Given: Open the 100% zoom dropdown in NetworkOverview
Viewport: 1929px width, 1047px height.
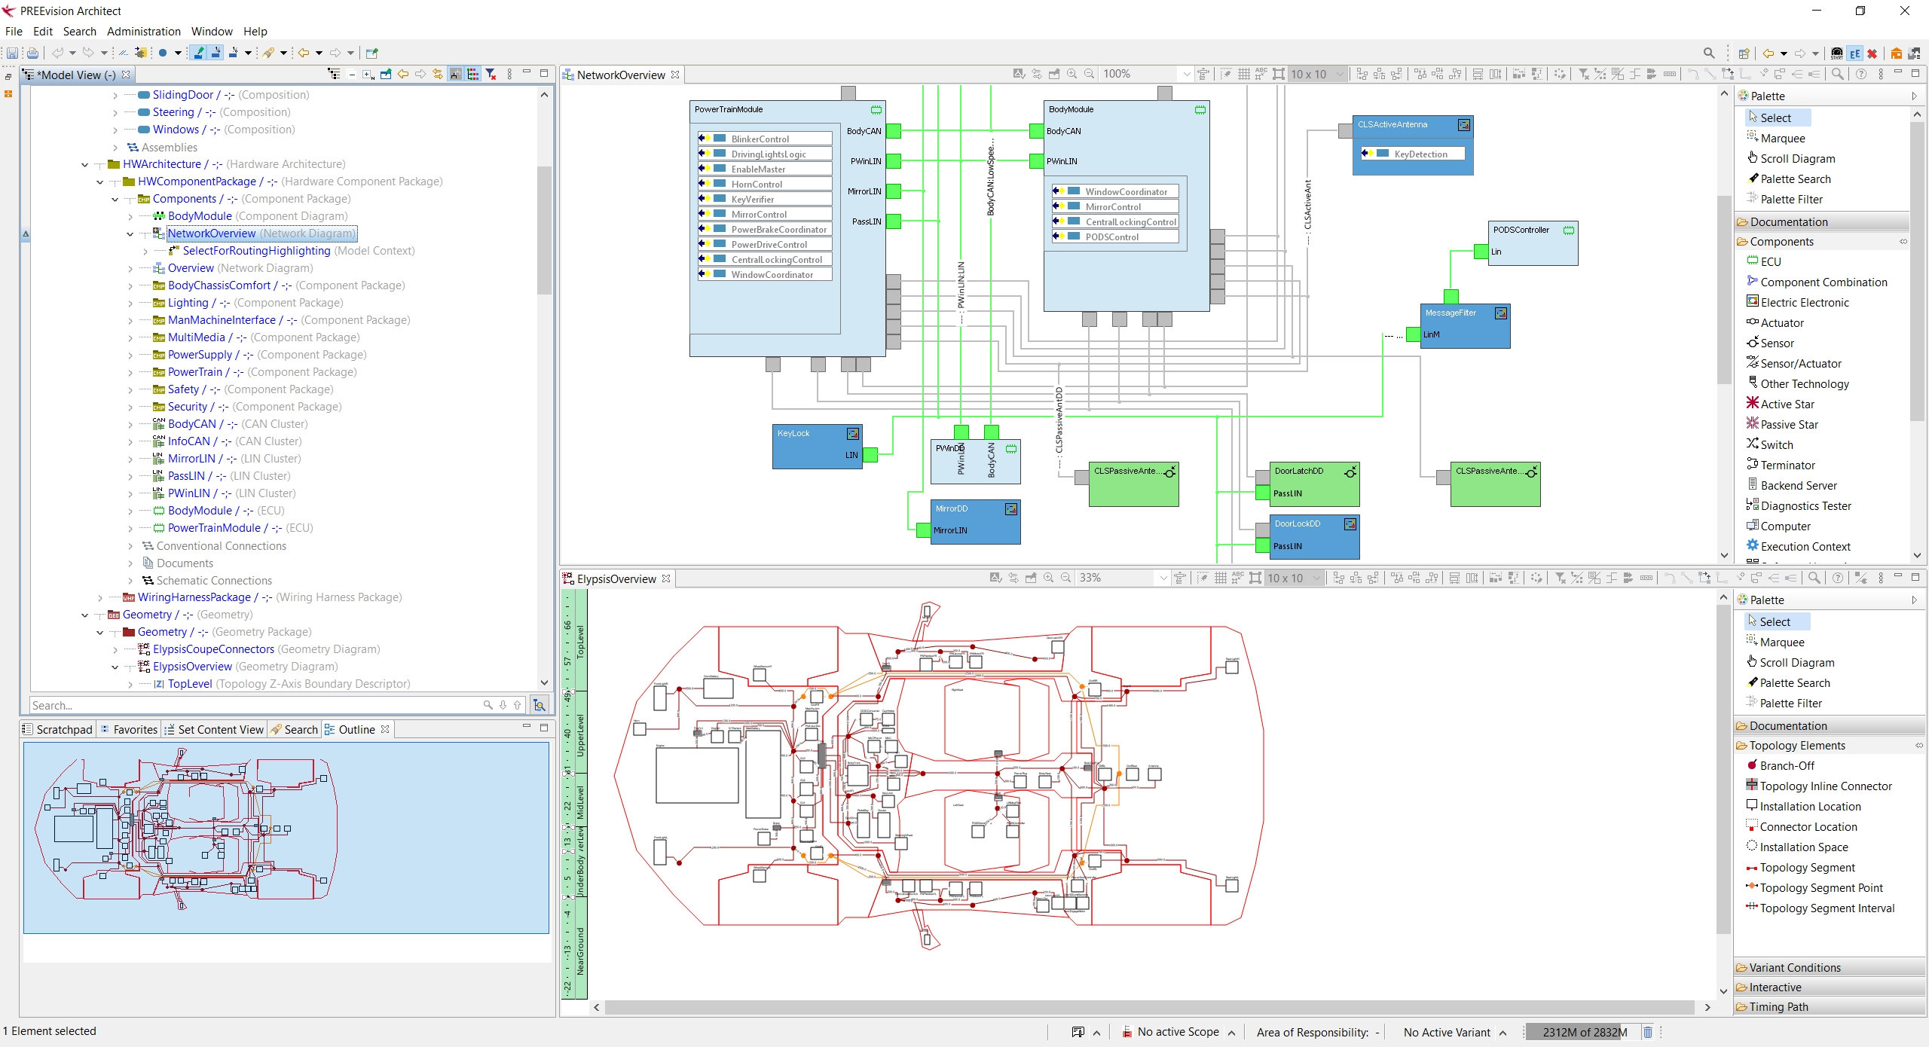Looking at the screenshot, I should tap(1186, 74).
